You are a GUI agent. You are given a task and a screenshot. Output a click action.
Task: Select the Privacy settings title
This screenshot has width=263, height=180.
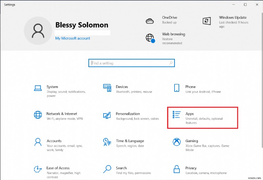pyautogui.click(x=191, y=168)
